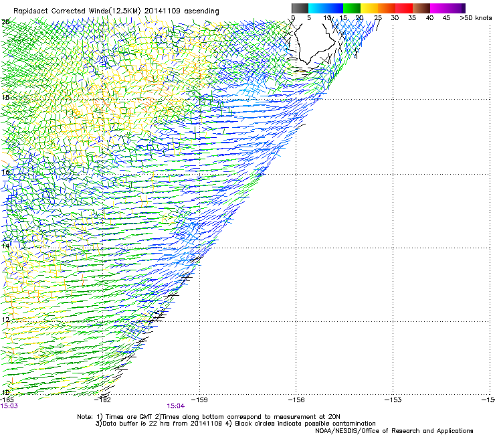The width and height of the screenshot is (495, 435).
Task: Click the purple "15:04" time stamp
Action: coord(176,406)
